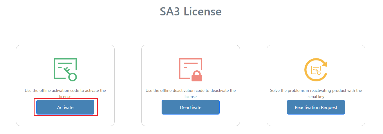This screenshot has height=134, width=383.
Task: Click the horizontal divider below the heading
Action: tap(190, 27)
